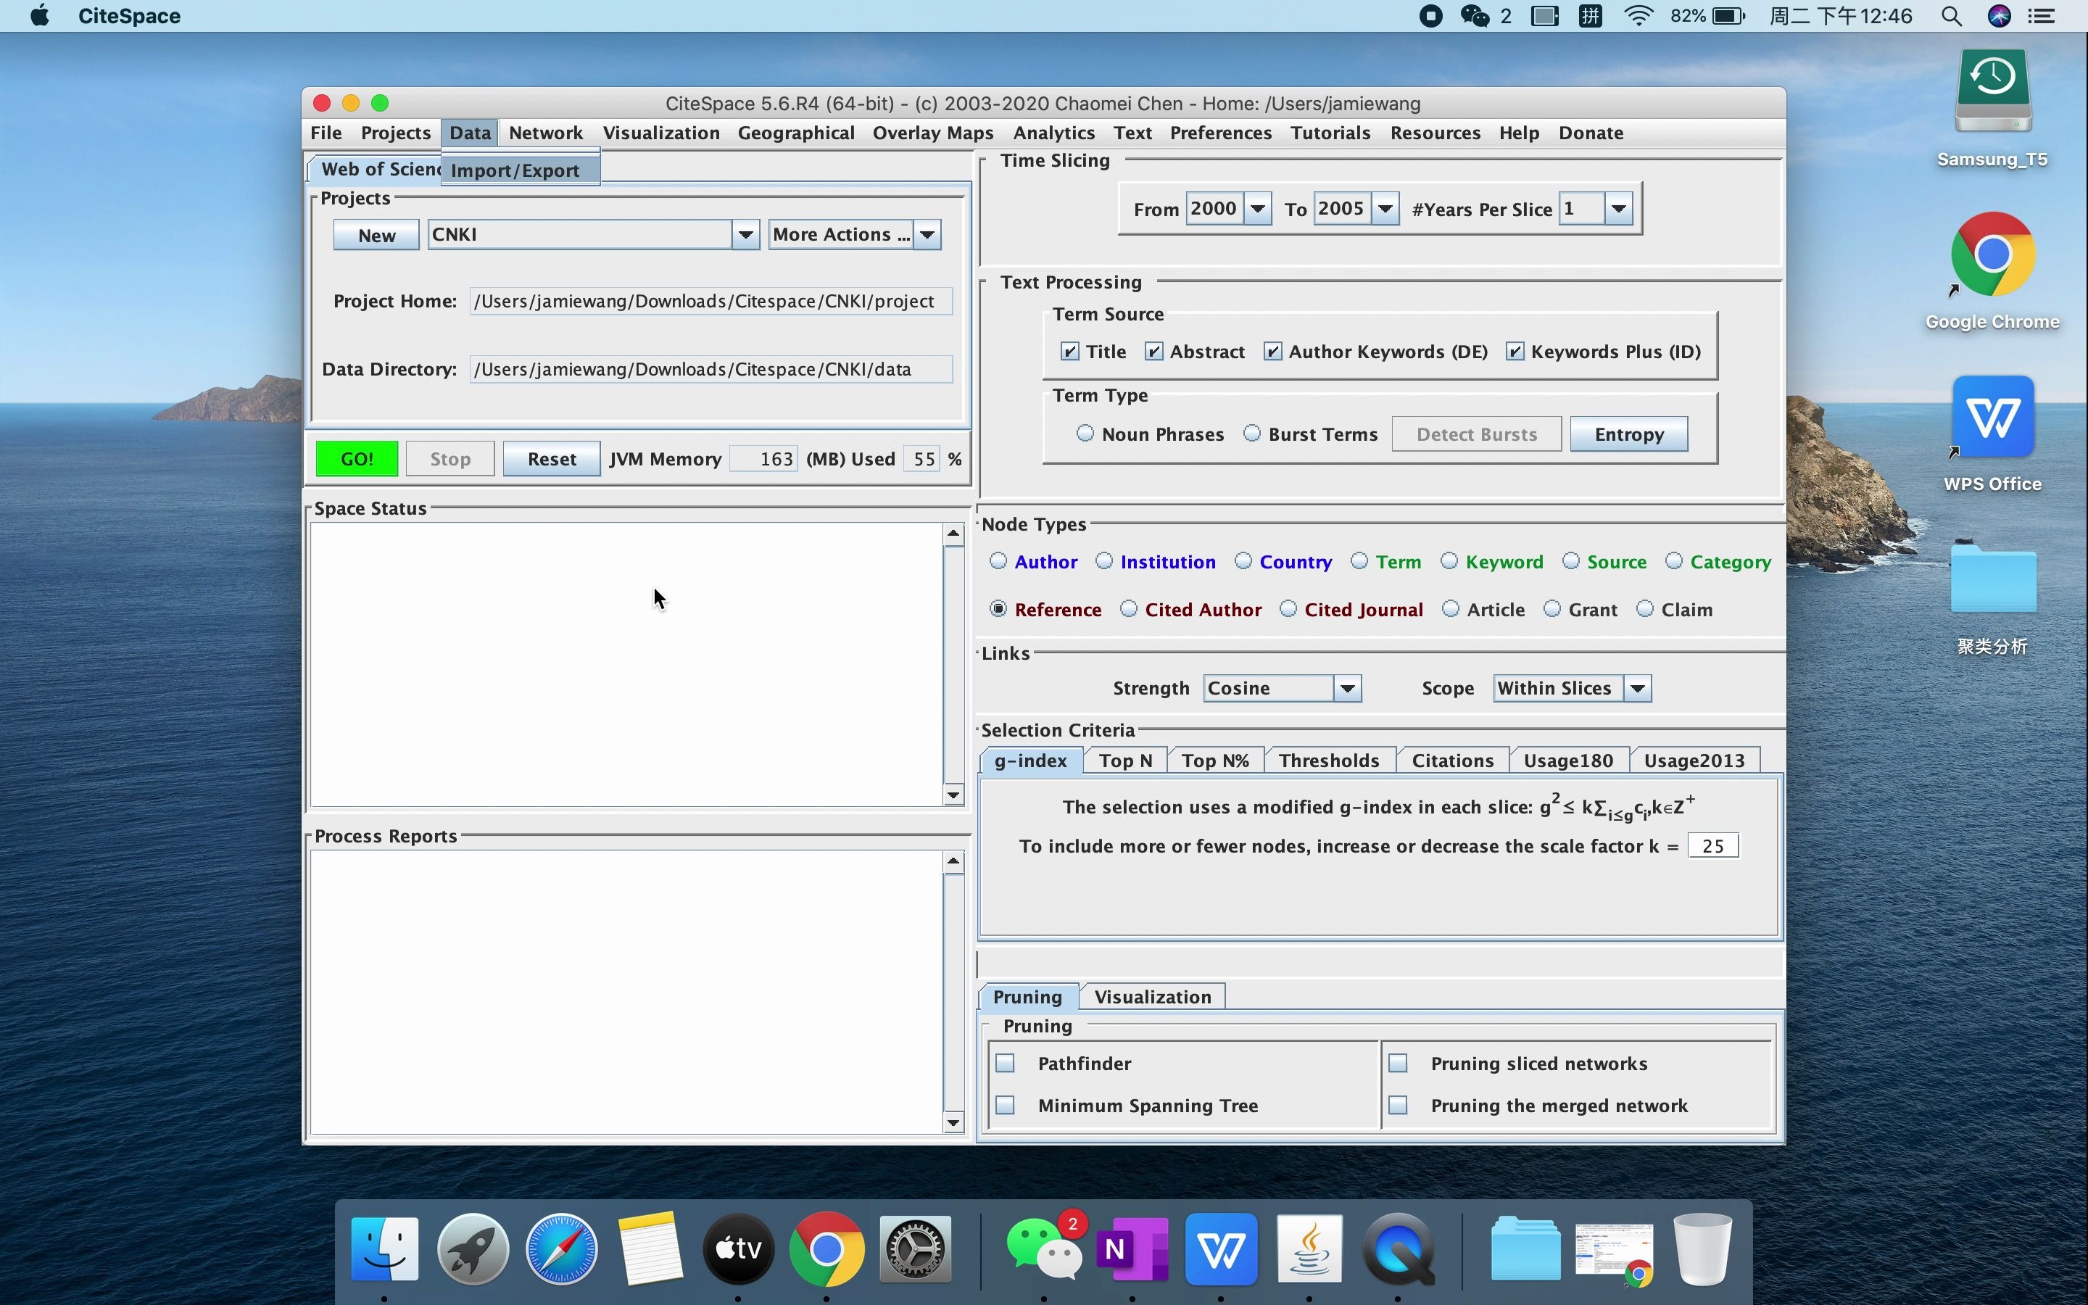The width and height of the screenshot is (2088, 1305).
Task: Open the folder stack in dock
Action: (1525, 1248)
